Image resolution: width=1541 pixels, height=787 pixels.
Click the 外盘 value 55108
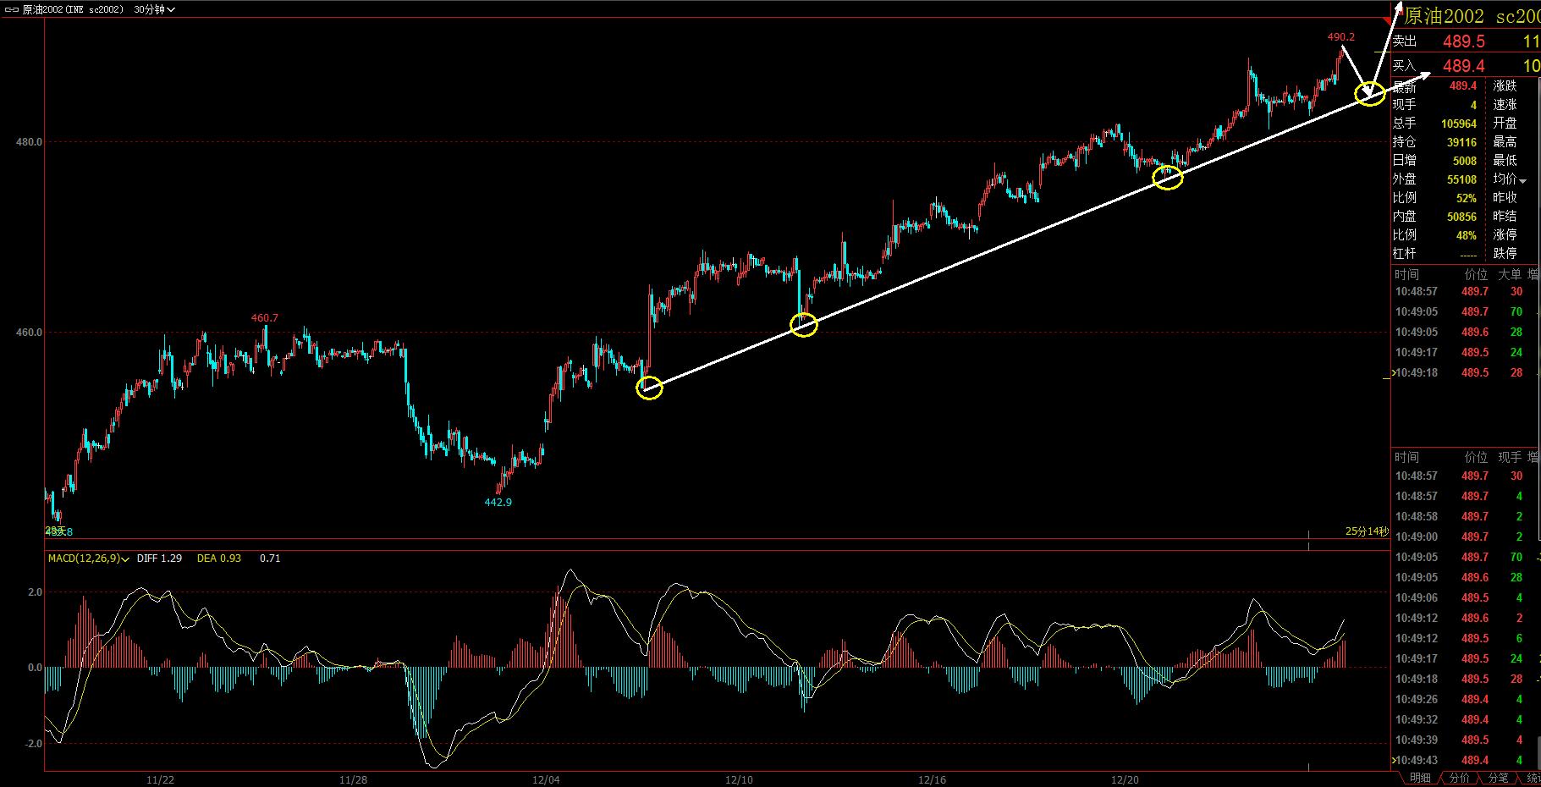tap(1461, 179)
